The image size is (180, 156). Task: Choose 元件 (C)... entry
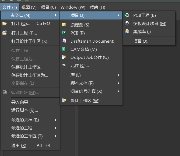coord(91,66)
